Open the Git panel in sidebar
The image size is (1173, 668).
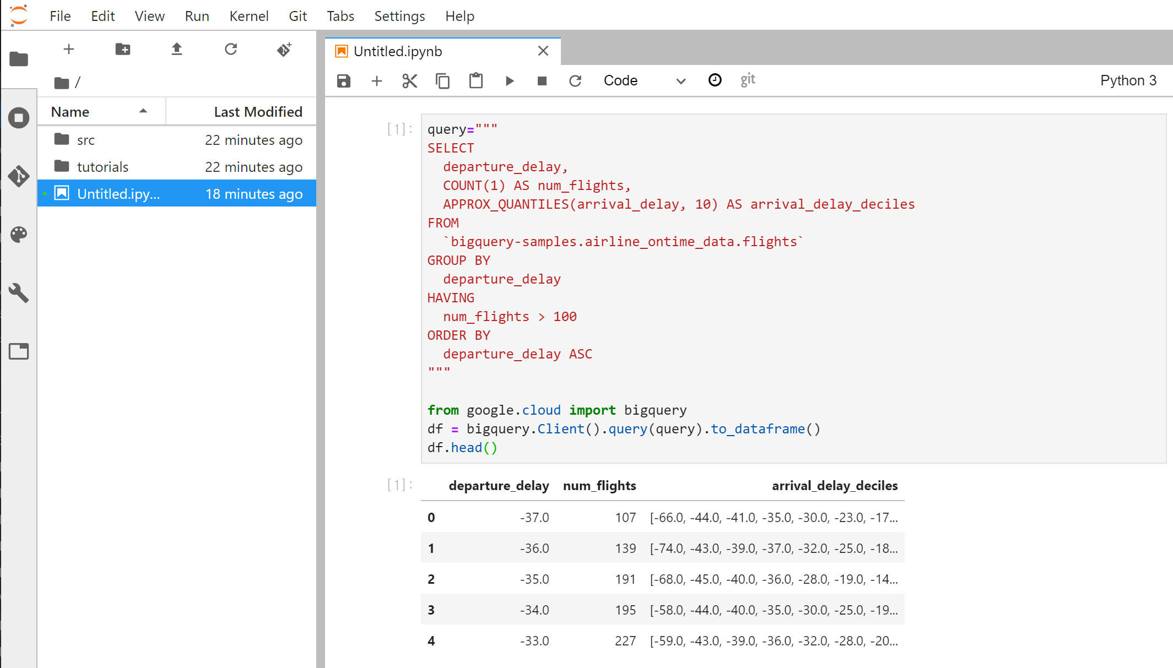click(x=19, y=176)
